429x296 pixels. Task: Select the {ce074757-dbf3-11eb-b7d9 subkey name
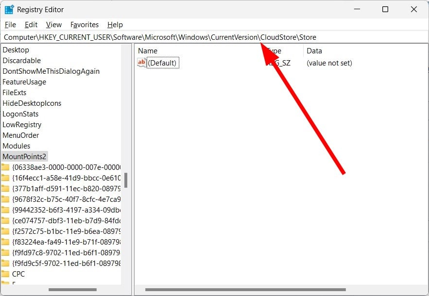pyautogui.click(x=66, y=221)
